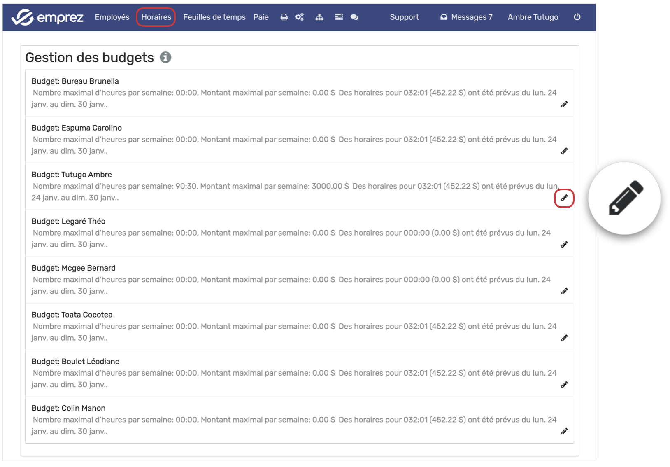Select 'Budget: Colin Manon' title
This screenshot has width=670, height=467.
point(68,408)
